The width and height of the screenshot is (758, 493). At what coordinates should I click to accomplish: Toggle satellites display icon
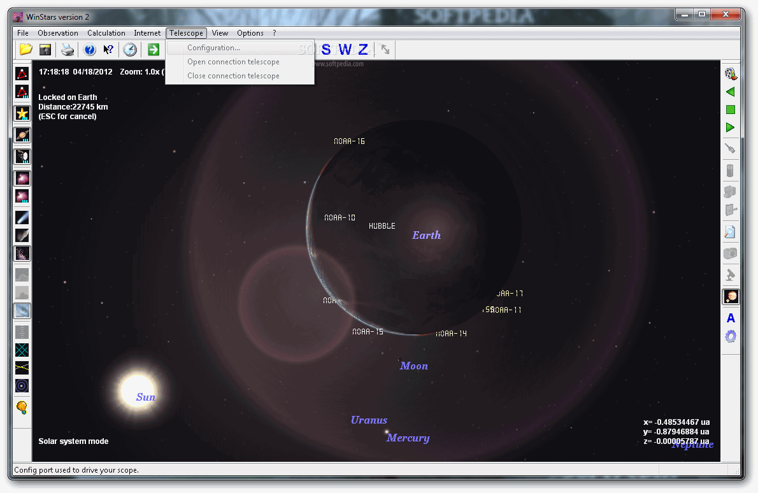(22, 156)
